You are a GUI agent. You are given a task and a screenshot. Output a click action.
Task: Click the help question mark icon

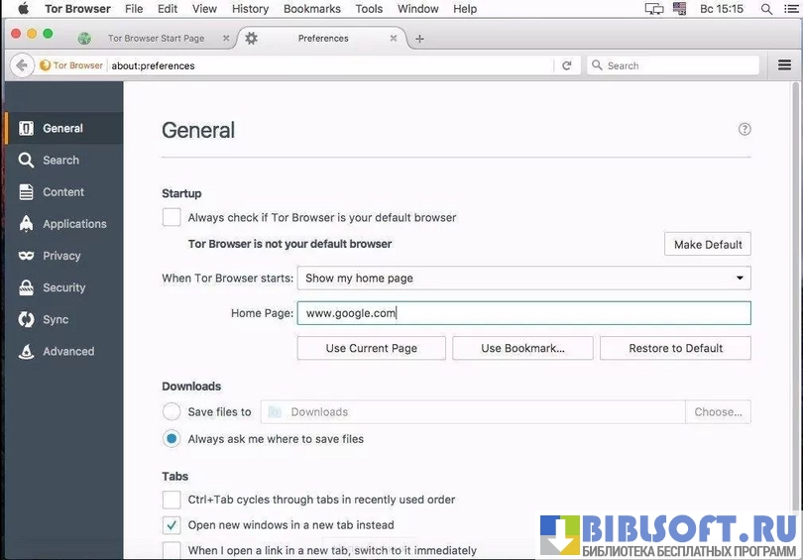click(x=745, y=129)
